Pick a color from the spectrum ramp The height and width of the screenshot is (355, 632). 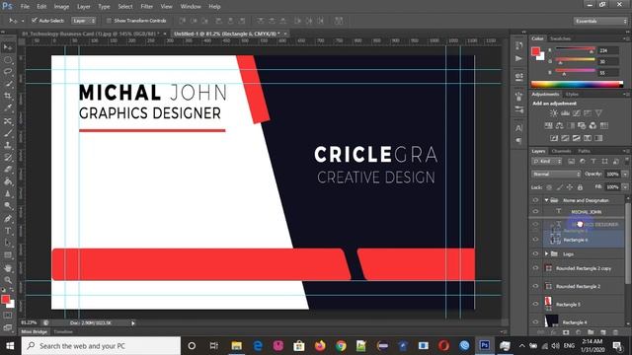click(577, 84)
